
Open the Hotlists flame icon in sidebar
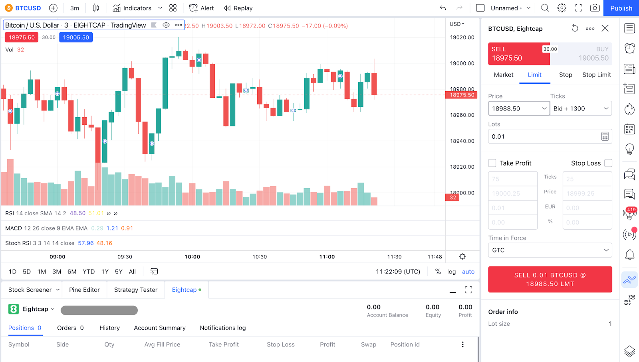pyautogui.click(x=629, y=109)
